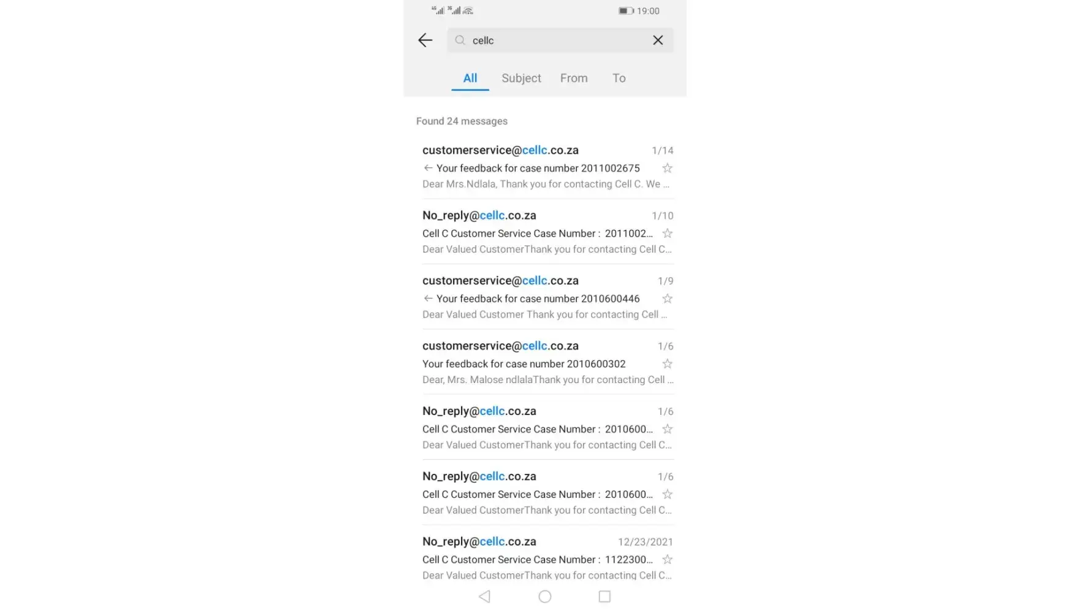Viewport: 1090px width, 613px height.
Task: Star the case number 2011002675 email
Action: point(668,168)
